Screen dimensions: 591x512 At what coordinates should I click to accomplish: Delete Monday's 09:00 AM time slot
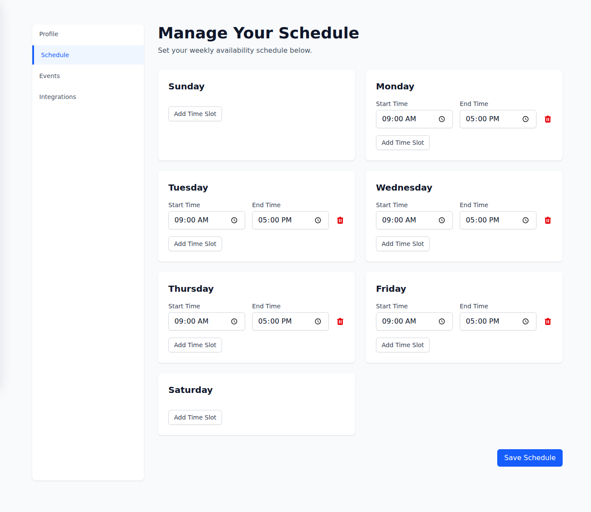click(547, 119)
